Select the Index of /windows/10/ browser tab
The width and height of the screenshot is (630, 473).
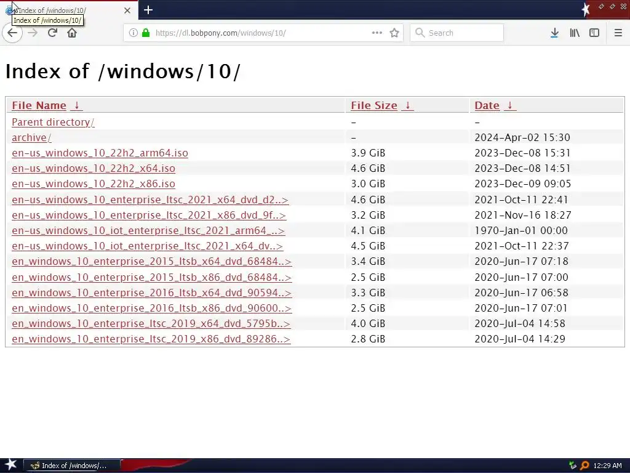69,10
